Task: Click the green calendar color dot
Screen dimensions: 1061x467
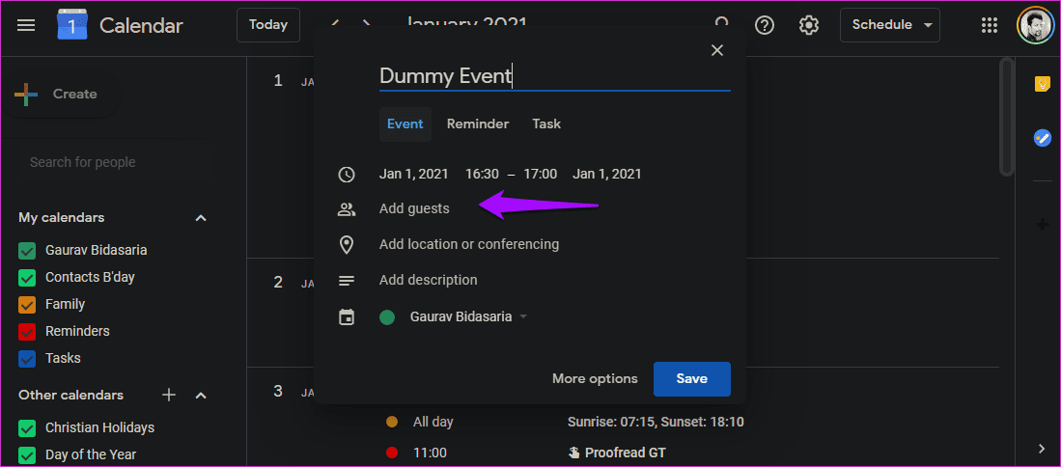Action: (388, 317)
